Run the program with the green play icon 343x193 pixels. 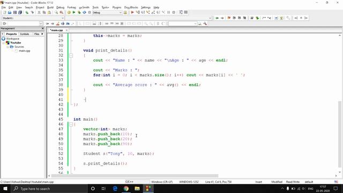tap(74, 12)
